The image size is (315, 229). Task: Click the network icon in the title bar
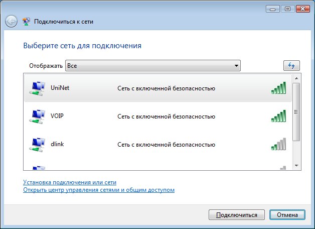pyautogui.click(x=27, y=22)
